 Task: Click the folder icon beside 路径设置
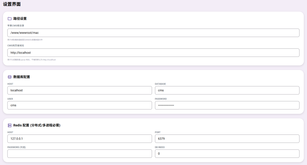10,19
